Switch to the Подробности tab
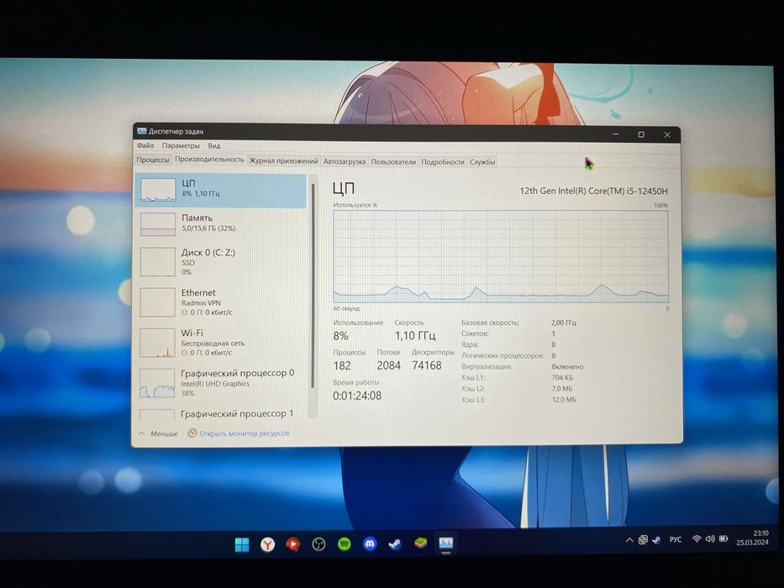The height and width of the screenshot is (588, 784). pyautogui.click(x=443, y=162)
